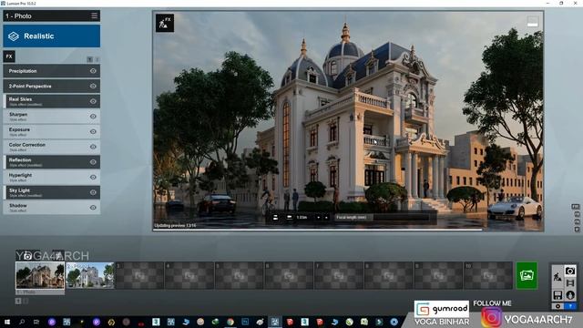
Task: Toggle visibility of Shadow effect
Action: click(93, 208)
